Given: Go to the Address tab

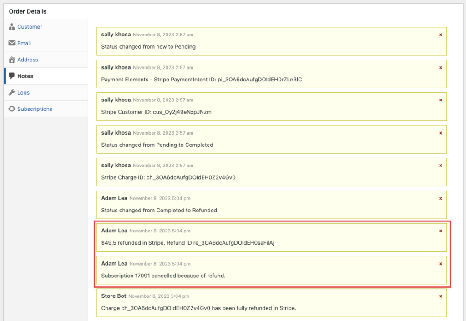Looking at the screenshot, I should (28, 60).
